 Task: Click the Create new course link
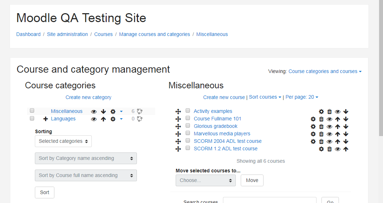(x=224, y=97)
